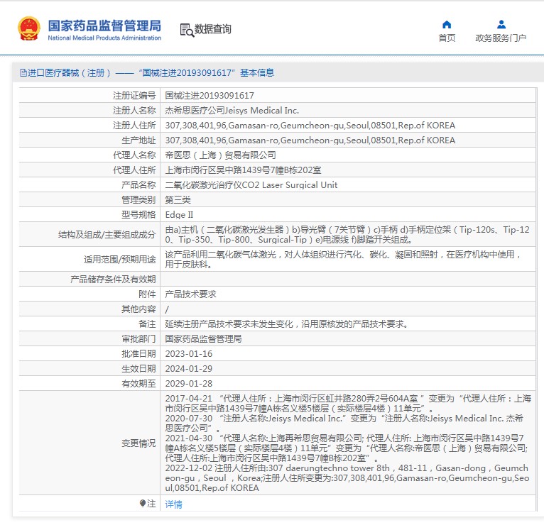Click National Medical Products Administration text
Screen dimensions: 544x525
104,38
